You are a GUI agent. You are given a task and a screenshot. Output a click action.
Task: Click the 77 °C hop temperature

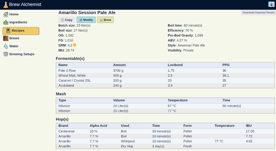coord(219,141)
